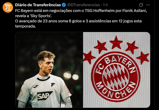The height and width of the screenshot is (110, 159).
Task: Click the Grok explain-post icon
Action: click(141, 5)
